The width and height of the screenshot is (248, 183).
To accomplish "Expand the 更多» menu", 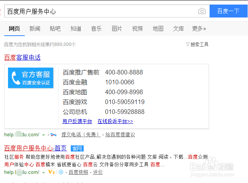I will pyautogui.click(x=199, y=28).
